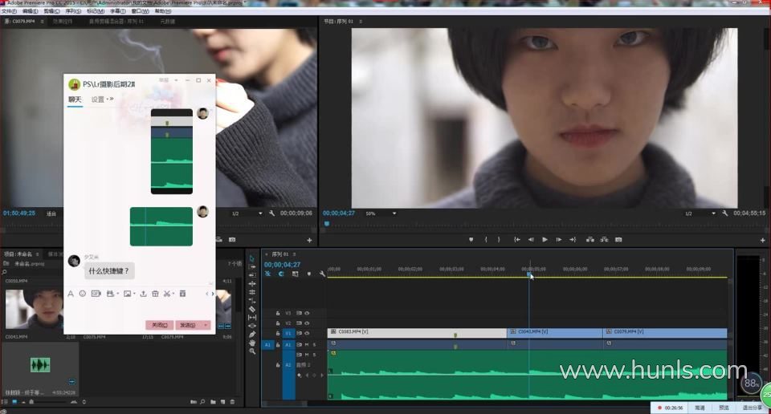771x414 pixels.
Task: Select the Zoom magnifier tool
Action: (x=251, y=351)
